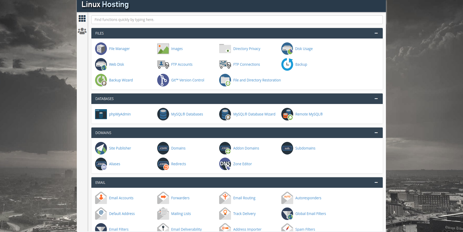Click the Track Delivery icon
This screenshot has height=232, width=463.
[x=225, y=214]
